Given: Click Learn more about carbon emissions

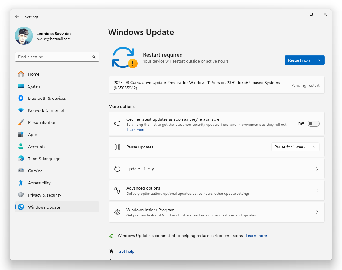Looking at the screenshot, I should pos(256,236).
